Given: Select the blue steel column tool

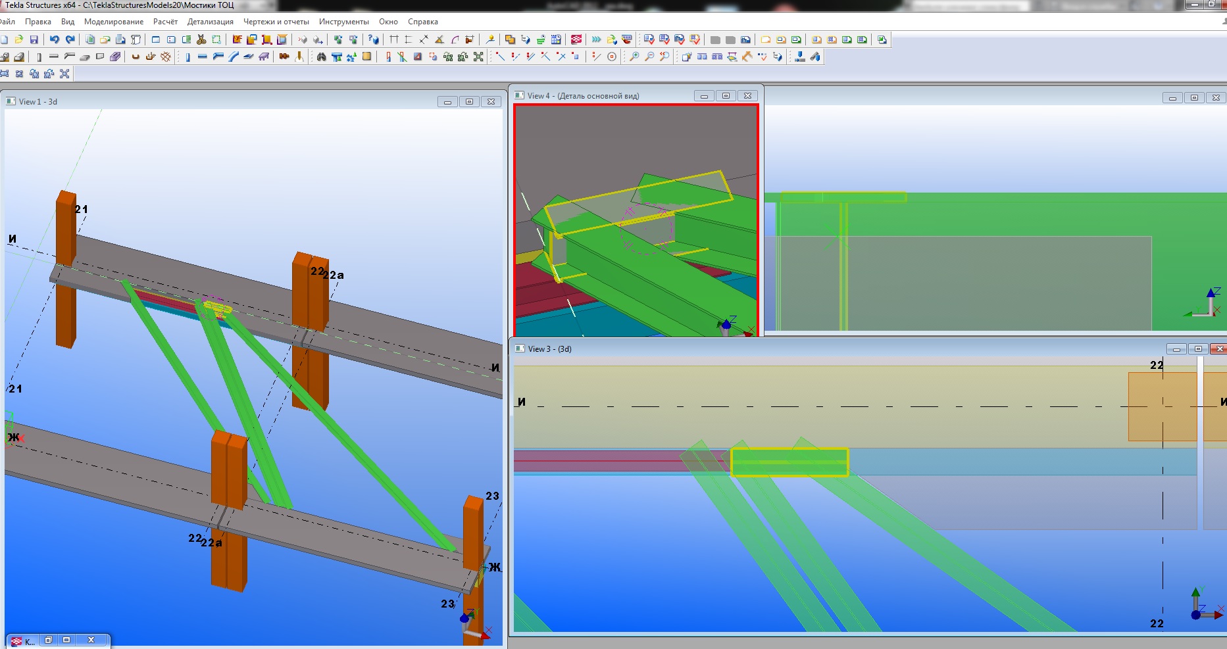Looking at the screenshot, I should 188,57.
